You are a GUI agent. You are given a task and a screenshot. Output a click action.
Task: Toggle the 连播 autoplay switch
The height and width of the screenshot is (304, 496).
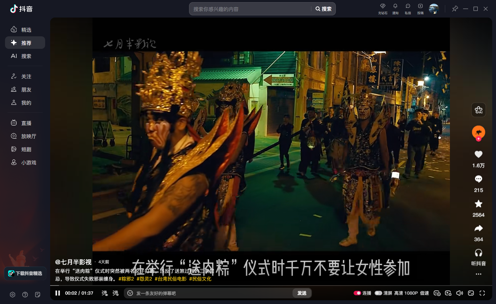[357, 293]
